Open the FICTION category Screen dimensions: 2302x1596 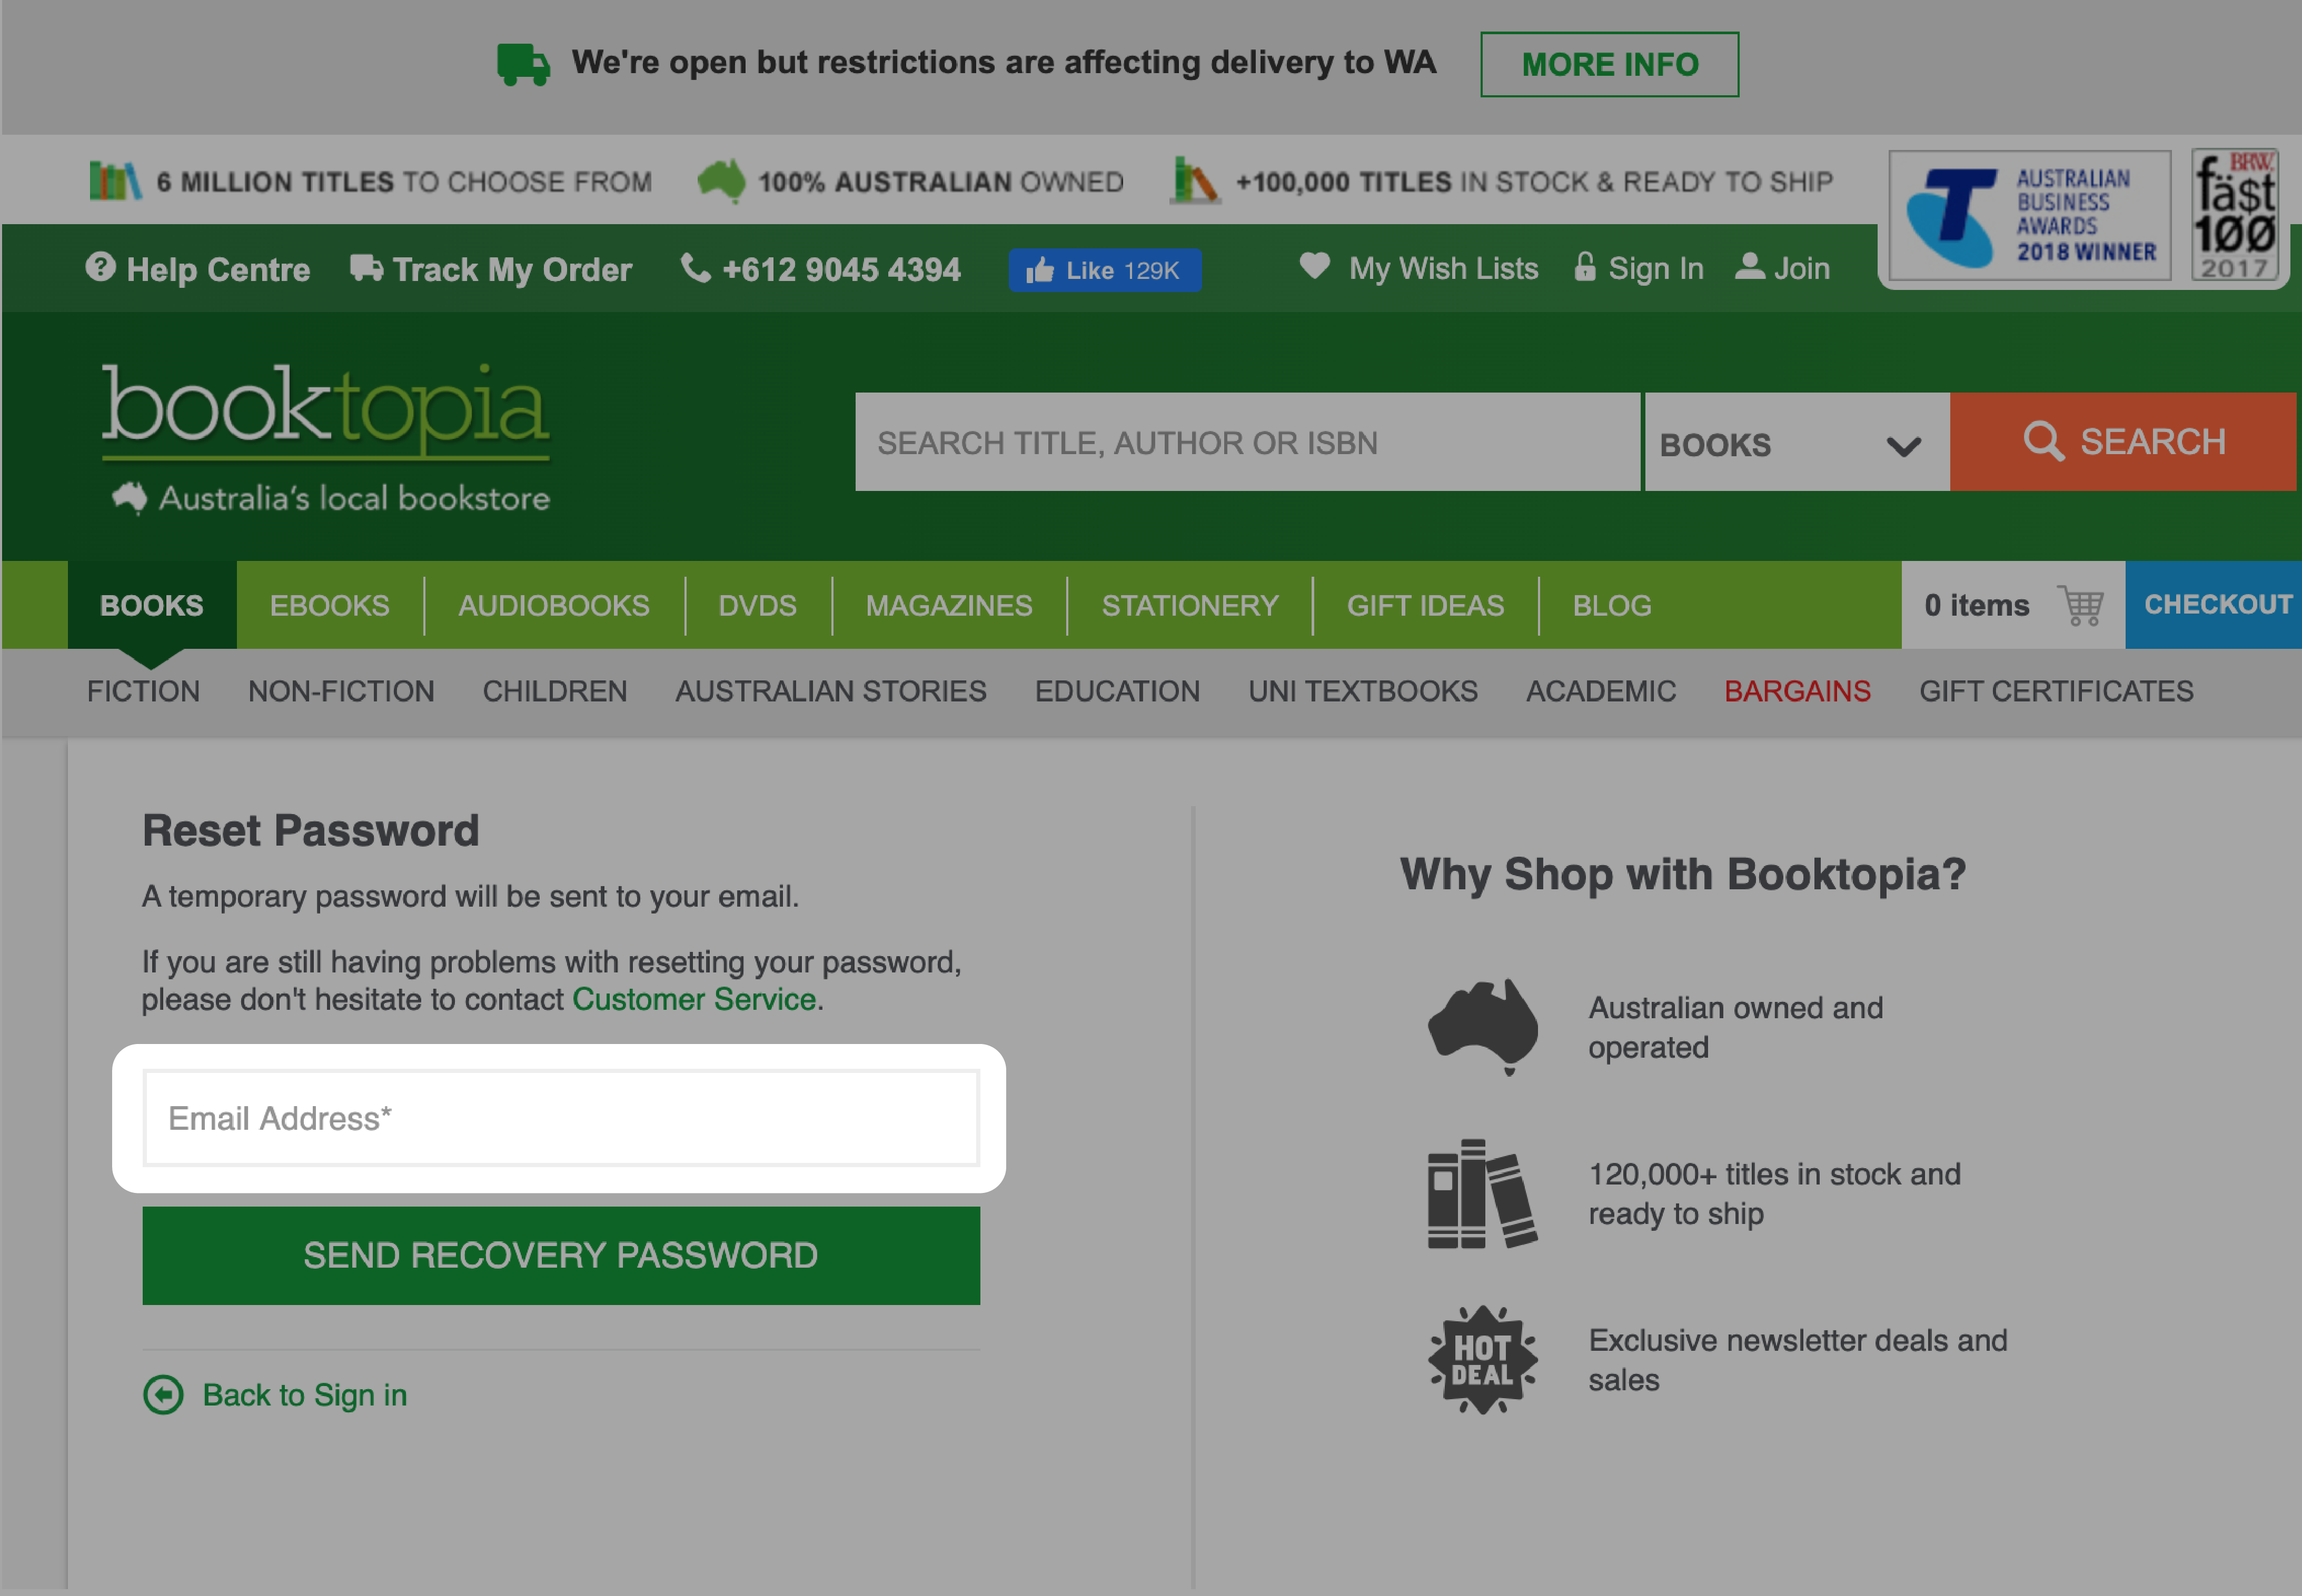tap(143, 691)
